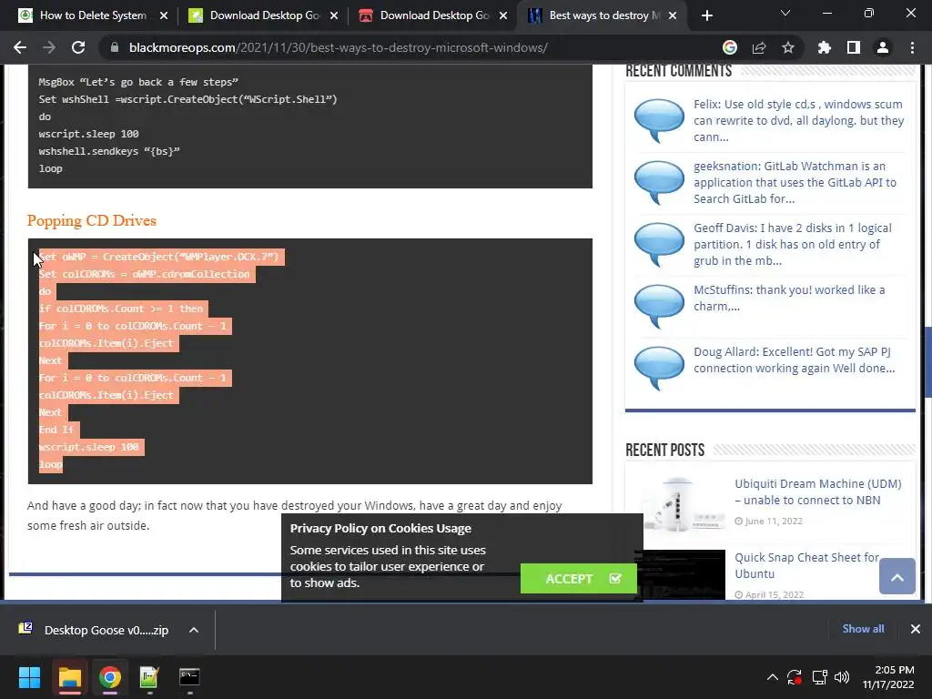This screenshot has height=699, width=932.
Task: Open Desktop Goose zip download
Action: pos(95,630)
